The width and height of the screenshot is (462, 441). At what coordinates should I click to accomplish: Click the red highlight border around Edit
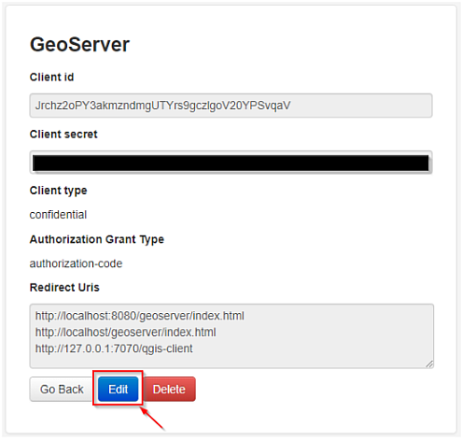(x=118, y=371)
